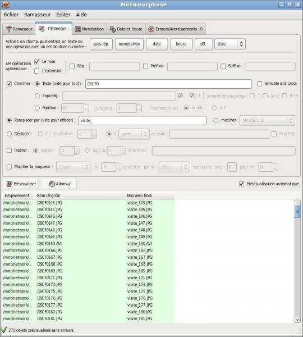This screenshot has height=337, width=303.
Task: Open the Éditer menu
Action: [63, 15]
